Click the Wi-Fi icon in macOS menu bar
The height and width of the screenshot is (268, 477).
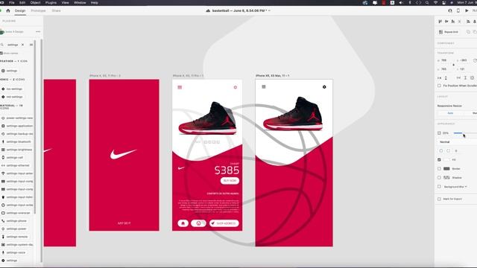[x=435, y=3]
